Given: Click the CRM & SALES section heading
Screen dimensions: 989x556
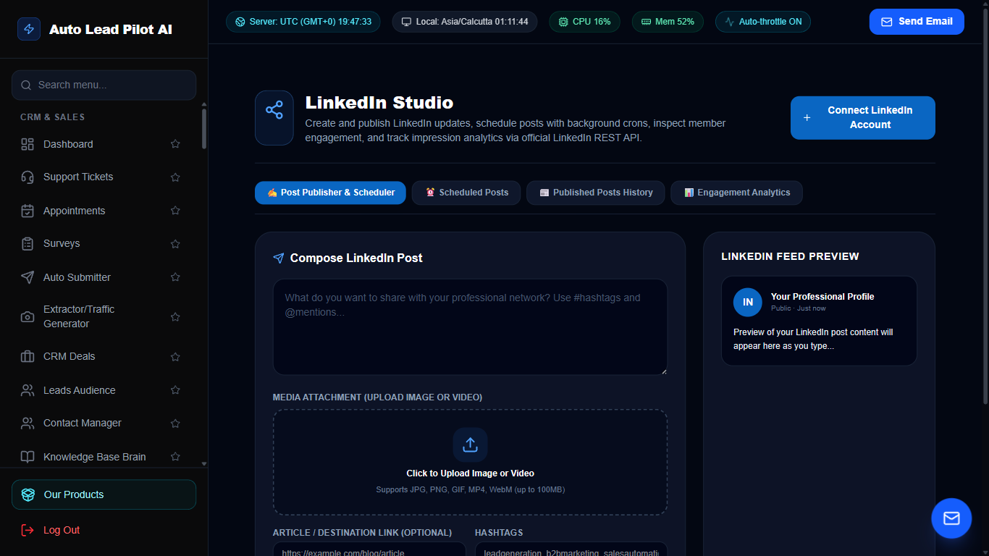Looking at the screenshot, I should 52,117.
